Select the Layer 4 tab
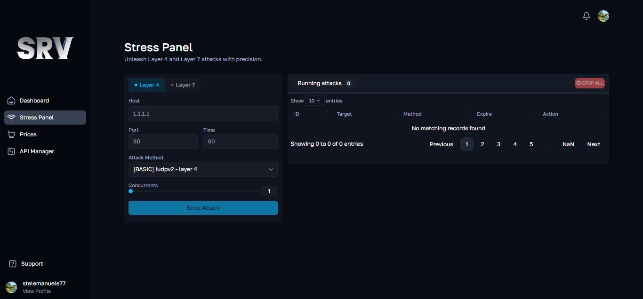This screenshot has height=299, width=643. [x=147, y=85]
